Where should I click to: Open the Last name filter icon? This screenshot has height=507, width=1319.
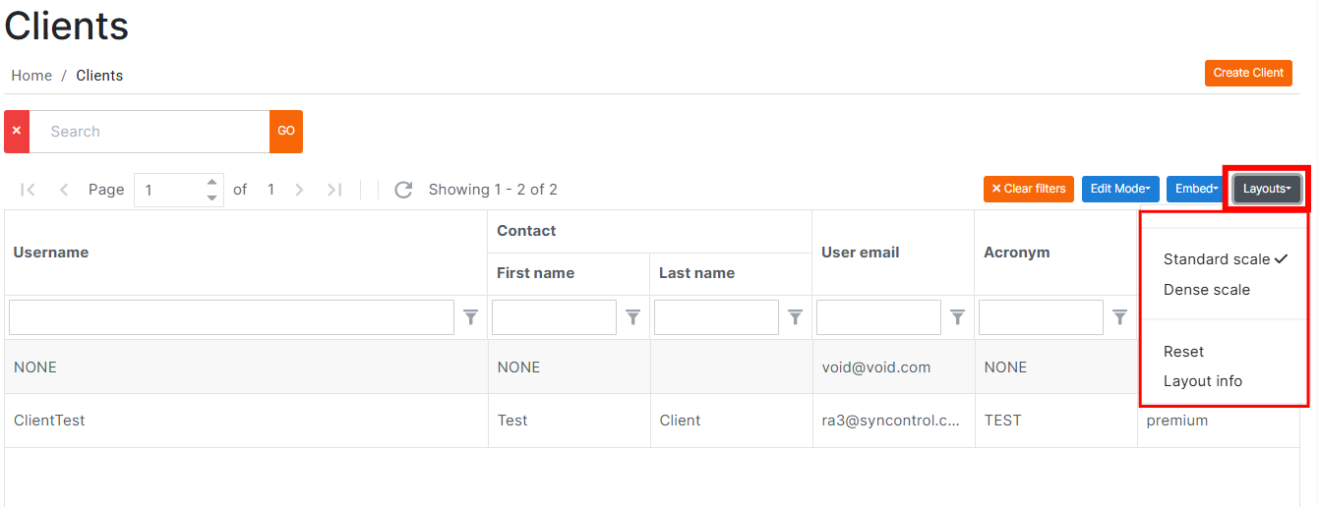[x=796, y=317]
